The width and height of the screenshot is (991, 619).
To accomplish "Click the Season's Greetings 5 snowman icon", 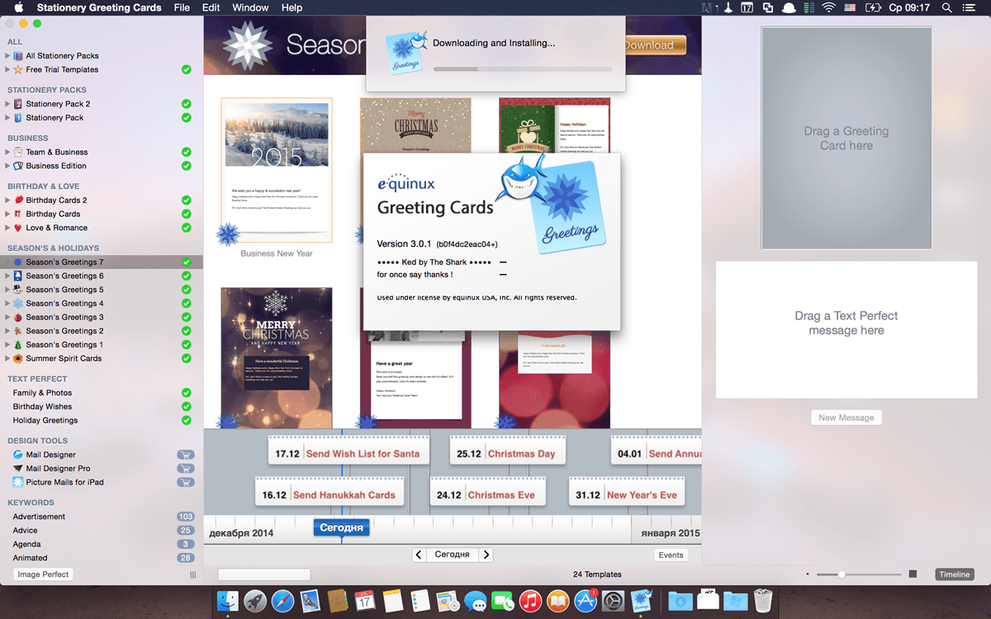I will click(x=18, y=290).
